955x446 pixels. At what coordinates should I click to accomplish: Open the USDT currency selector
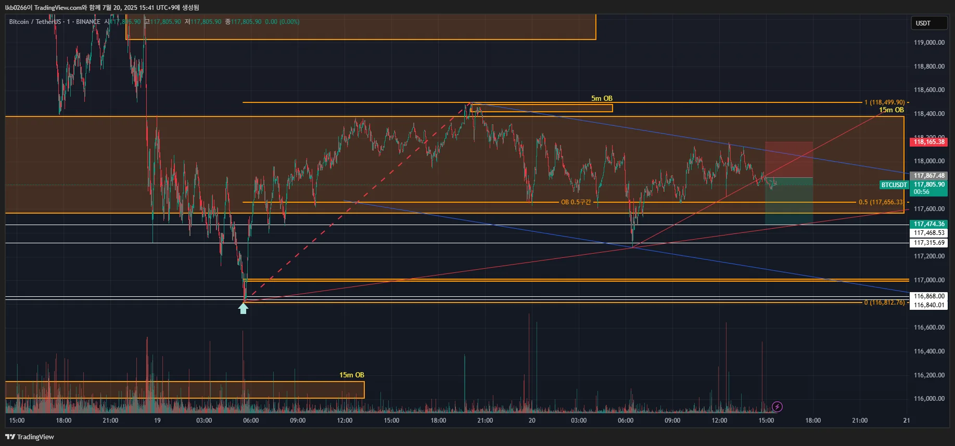point(929,23)
